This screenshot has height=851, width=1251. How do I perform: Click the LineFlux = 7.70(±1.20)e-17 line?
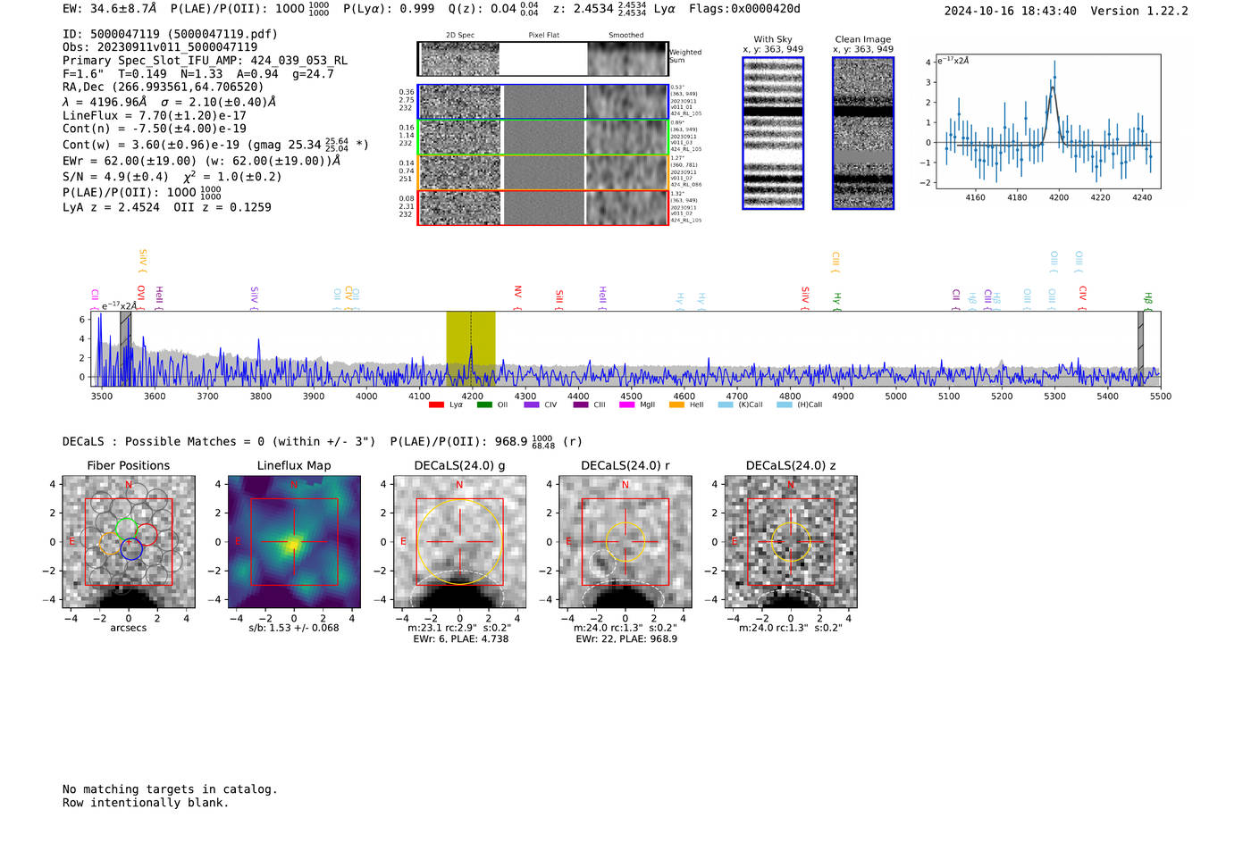pyautogui.click(x=155, y=115)
